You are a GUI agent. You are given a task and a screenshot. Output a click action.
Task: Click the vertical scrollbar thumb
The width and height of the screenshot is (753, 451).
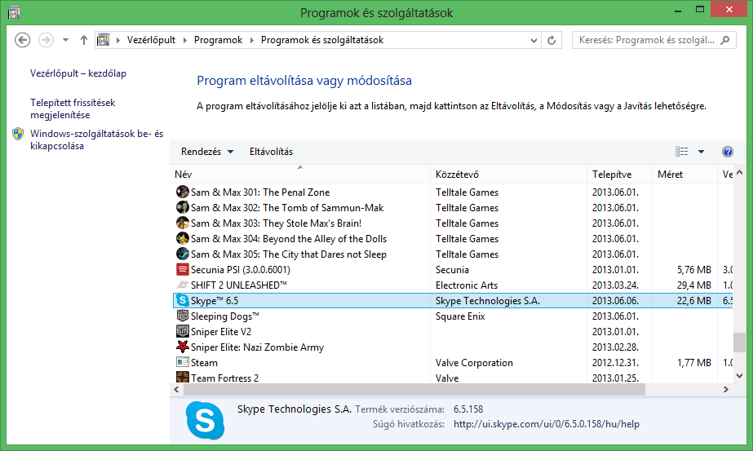pos(740,343)
